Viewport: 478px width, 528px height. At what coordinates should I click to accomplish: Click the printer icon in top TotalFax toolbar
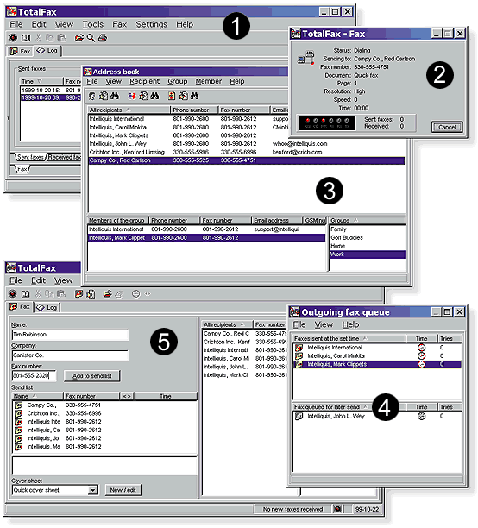pyautogui.click(x=103, y=38)
